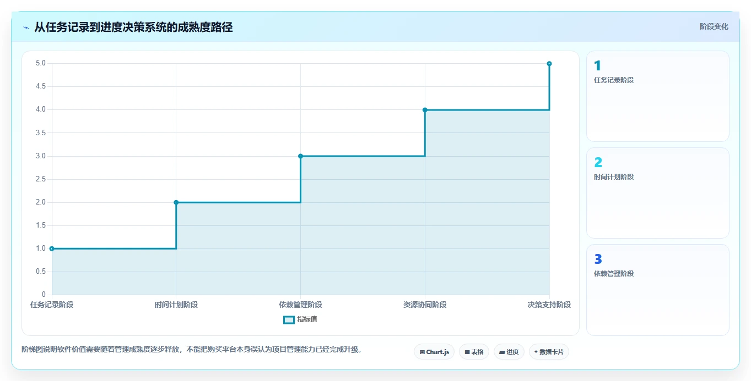Click the 指标值 legend color box
The width and height of the screenshot is (751, 381).
click(x=289, y=319)
